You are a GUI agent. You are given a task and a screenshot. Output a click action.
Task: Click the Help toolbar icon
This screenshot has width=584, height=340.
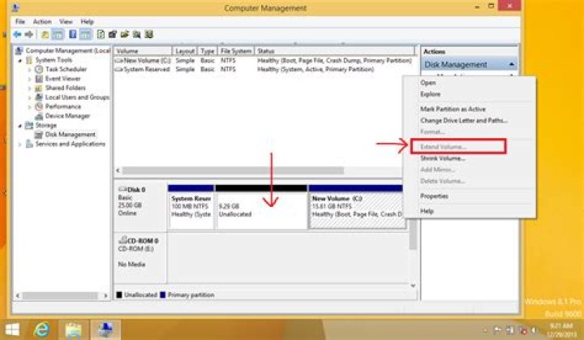pos(73,35)
